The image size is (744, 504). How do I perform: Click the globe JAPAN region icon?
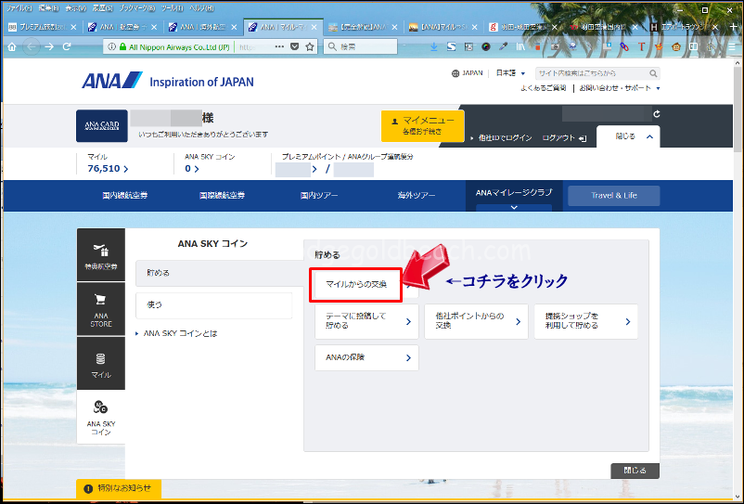(455, 73)
